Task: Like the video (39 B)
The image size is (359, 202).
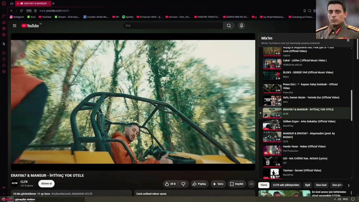Action: (x=170, y=184)
